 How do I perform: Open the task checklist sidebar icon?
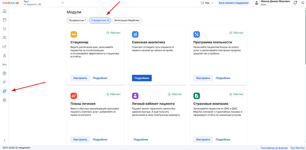(x=5, y=29)
